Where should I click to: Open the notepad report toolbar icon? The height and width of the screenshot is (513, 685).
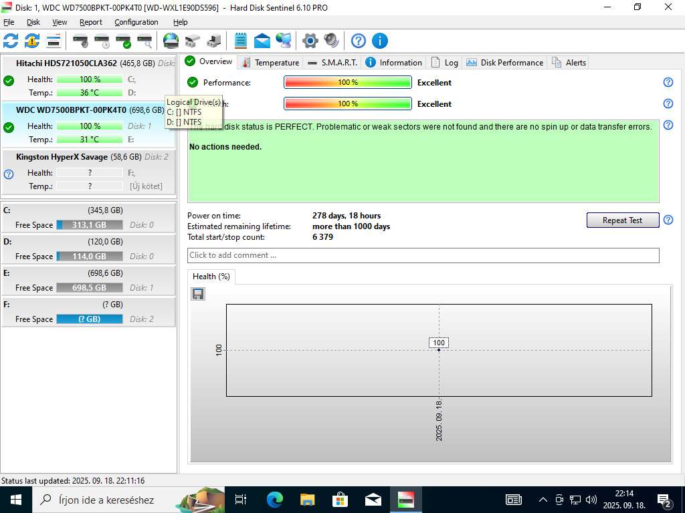(240, 41)
